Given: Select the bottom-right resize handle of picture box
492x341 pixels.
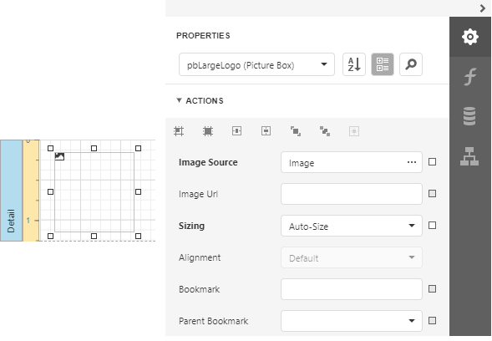Looking at the screenshot, I should [138, 236].
